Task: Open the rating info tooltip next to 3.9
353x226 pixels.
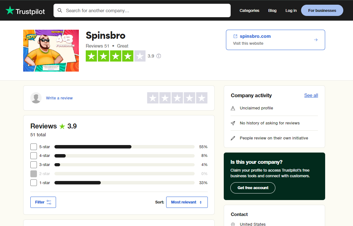Action: [158, 56]
